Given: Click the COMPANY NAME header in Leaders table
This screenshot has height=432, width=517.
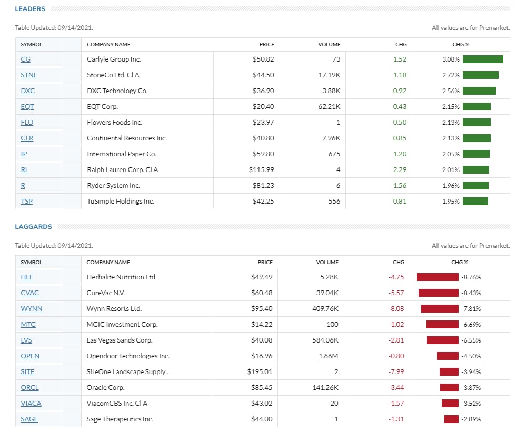Looking at the screenshot, I should point(108,45).
